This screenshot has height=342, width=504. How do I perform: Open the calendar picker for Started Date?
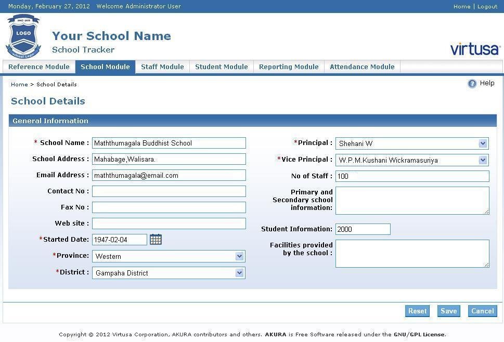point(156,239)
